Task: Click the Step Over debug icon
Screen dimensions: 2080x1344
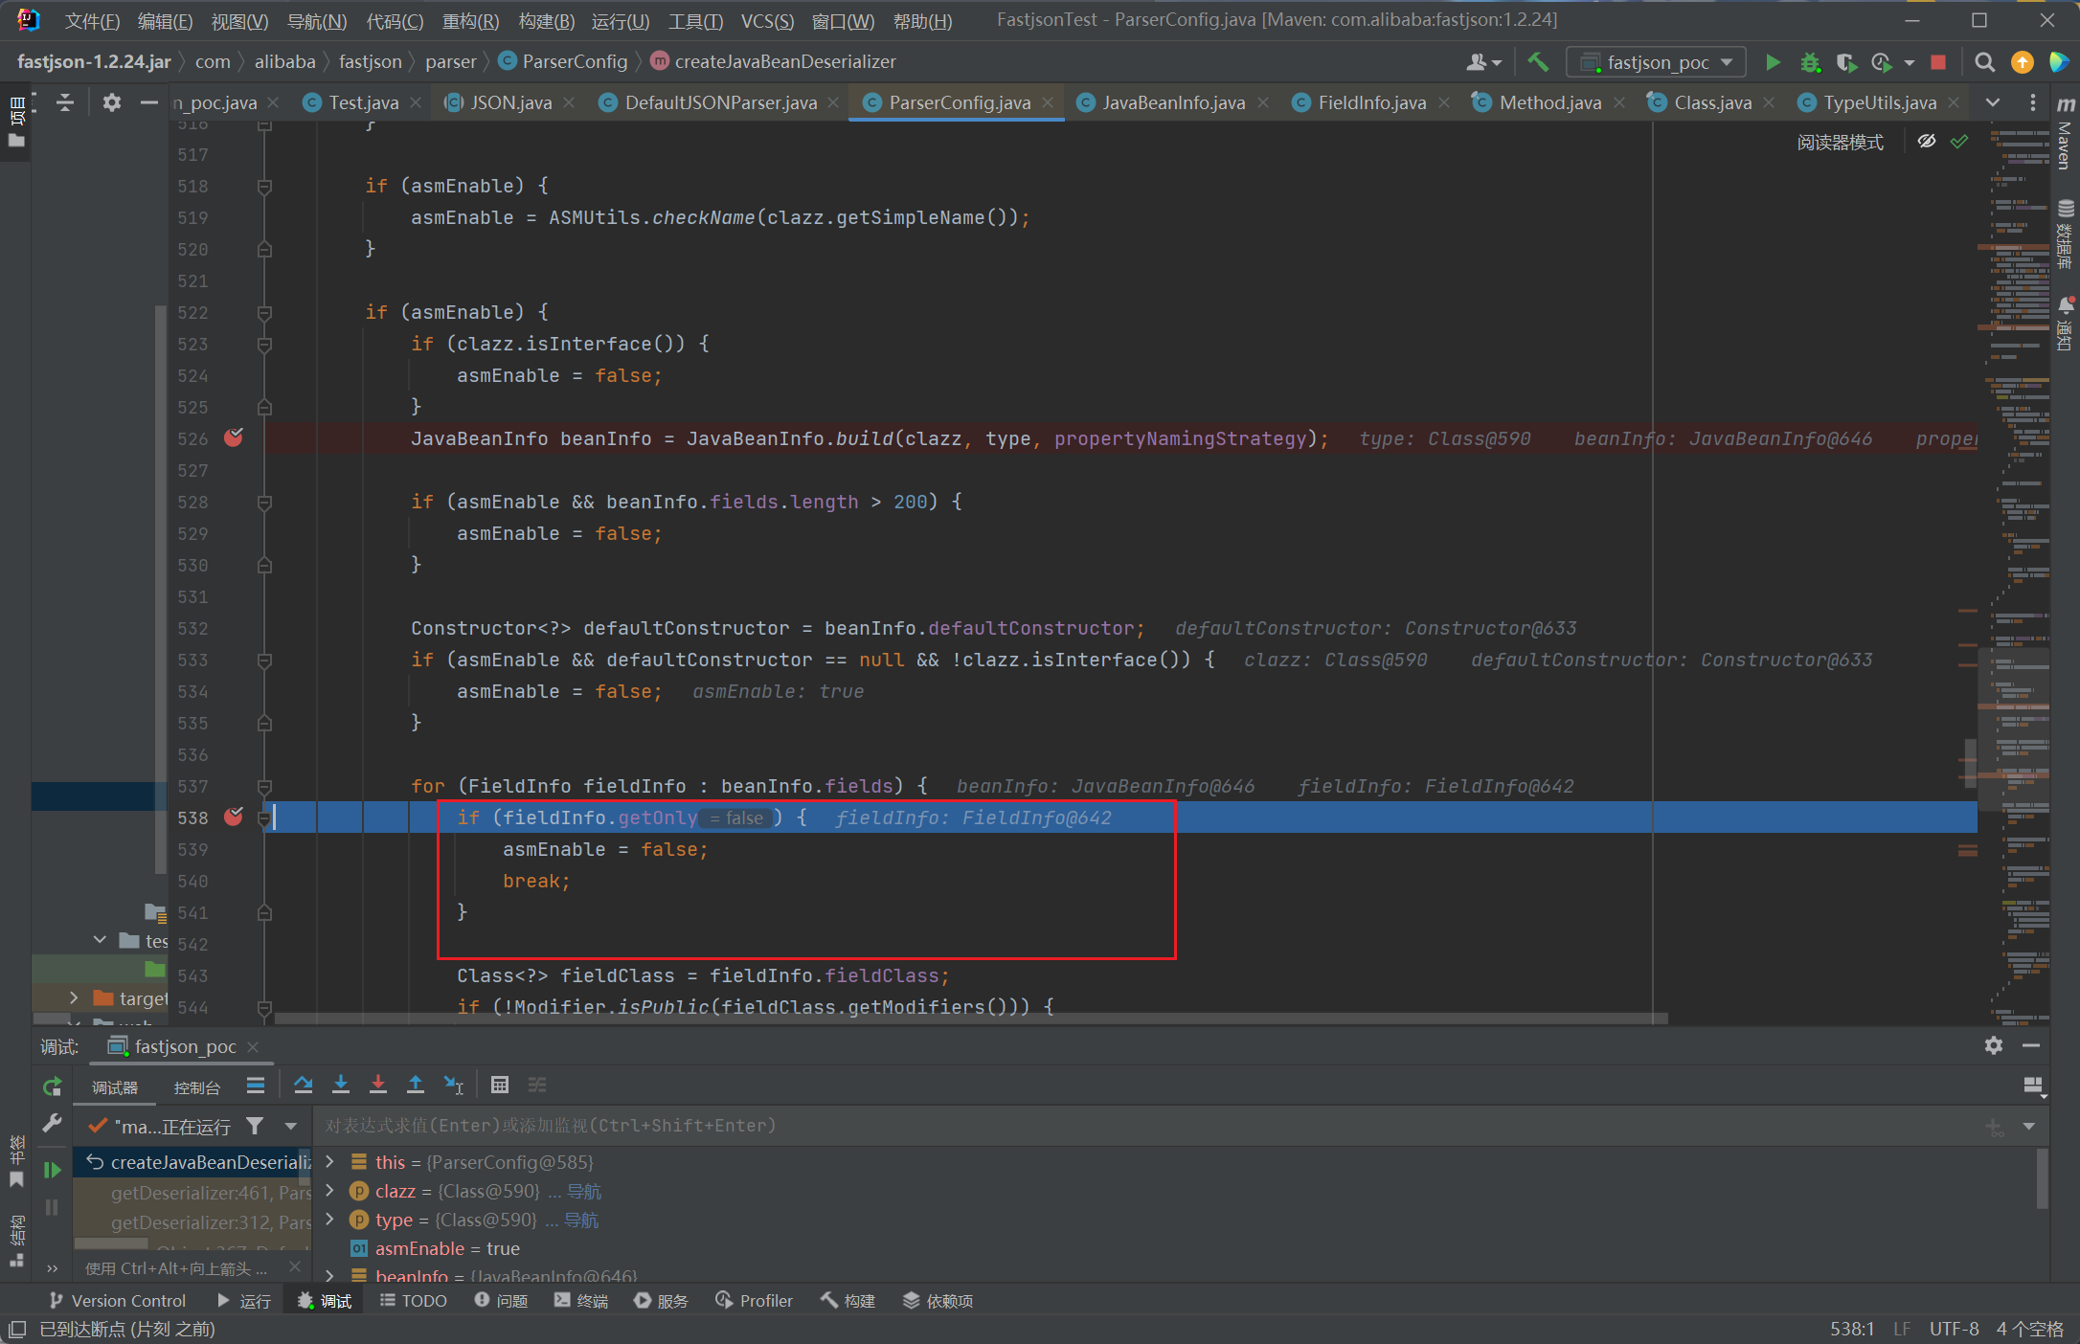Action: coord(304,1085)
